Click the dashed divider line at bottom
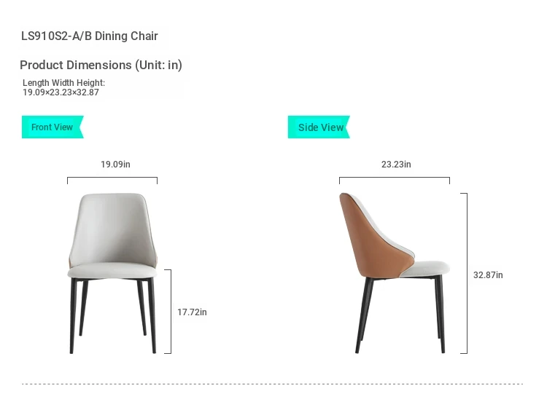The width and height of the screenshot is (547, 399). click(x=273, y=384)
